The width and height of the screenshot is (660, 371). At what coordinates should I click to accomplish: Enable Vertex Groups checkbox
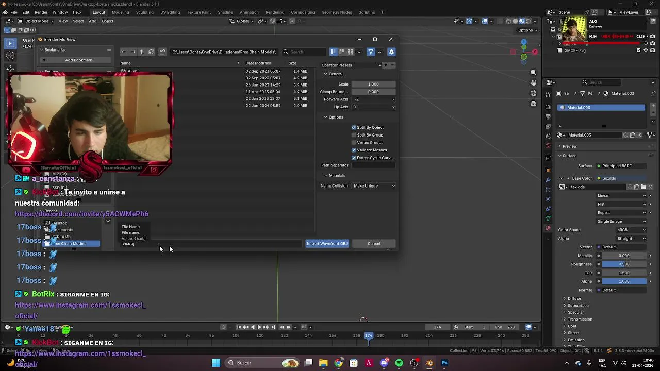[354, 143]
